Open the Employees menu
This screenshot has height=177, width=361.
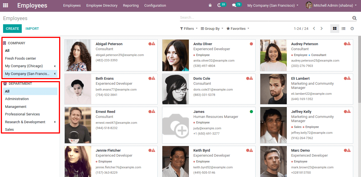click(72, 5)
